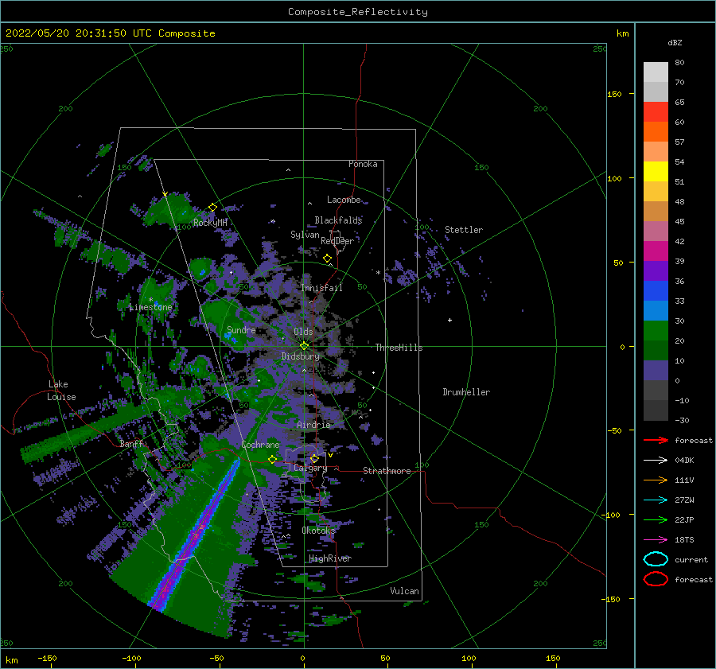Click the 18TS legend label

684,540
